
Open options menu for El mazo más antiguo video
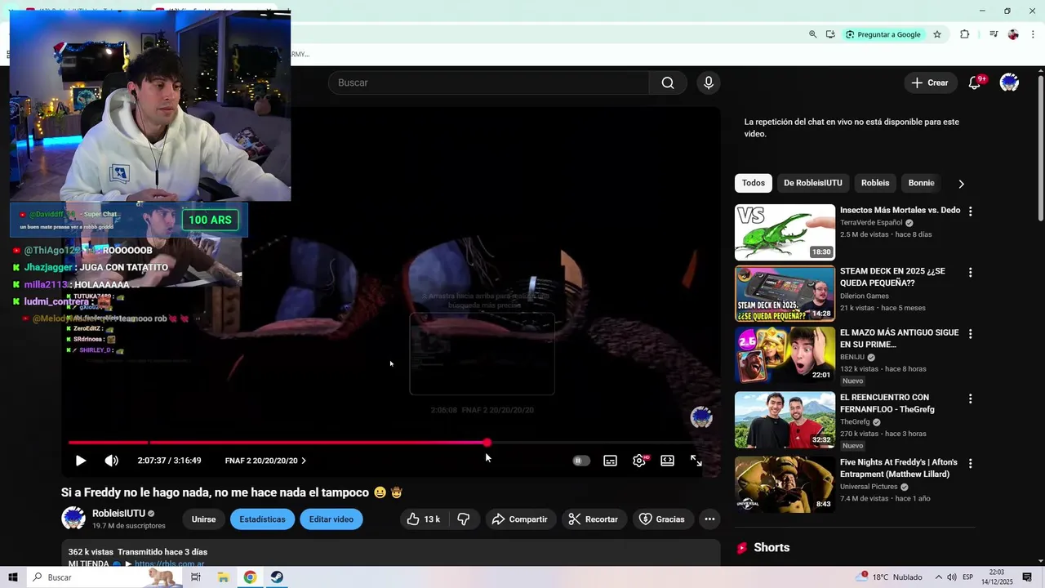(x=970, y=334)
